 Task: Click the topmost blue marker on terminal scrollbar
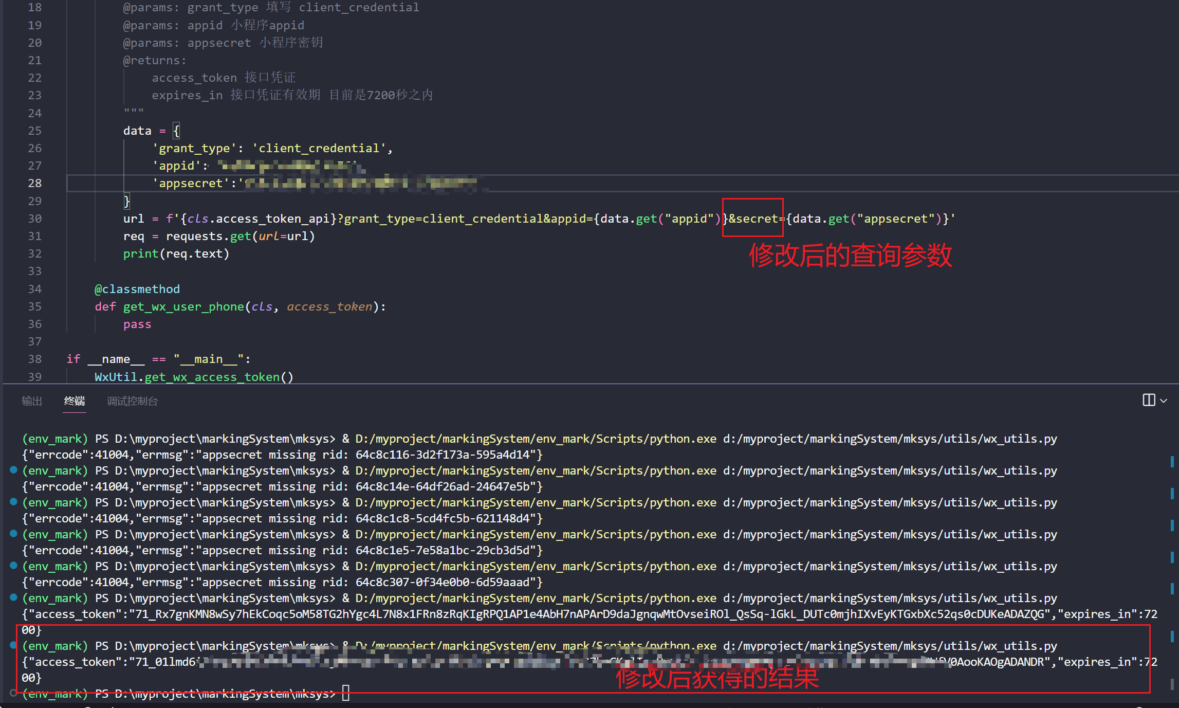click(x=1172, y=461)
